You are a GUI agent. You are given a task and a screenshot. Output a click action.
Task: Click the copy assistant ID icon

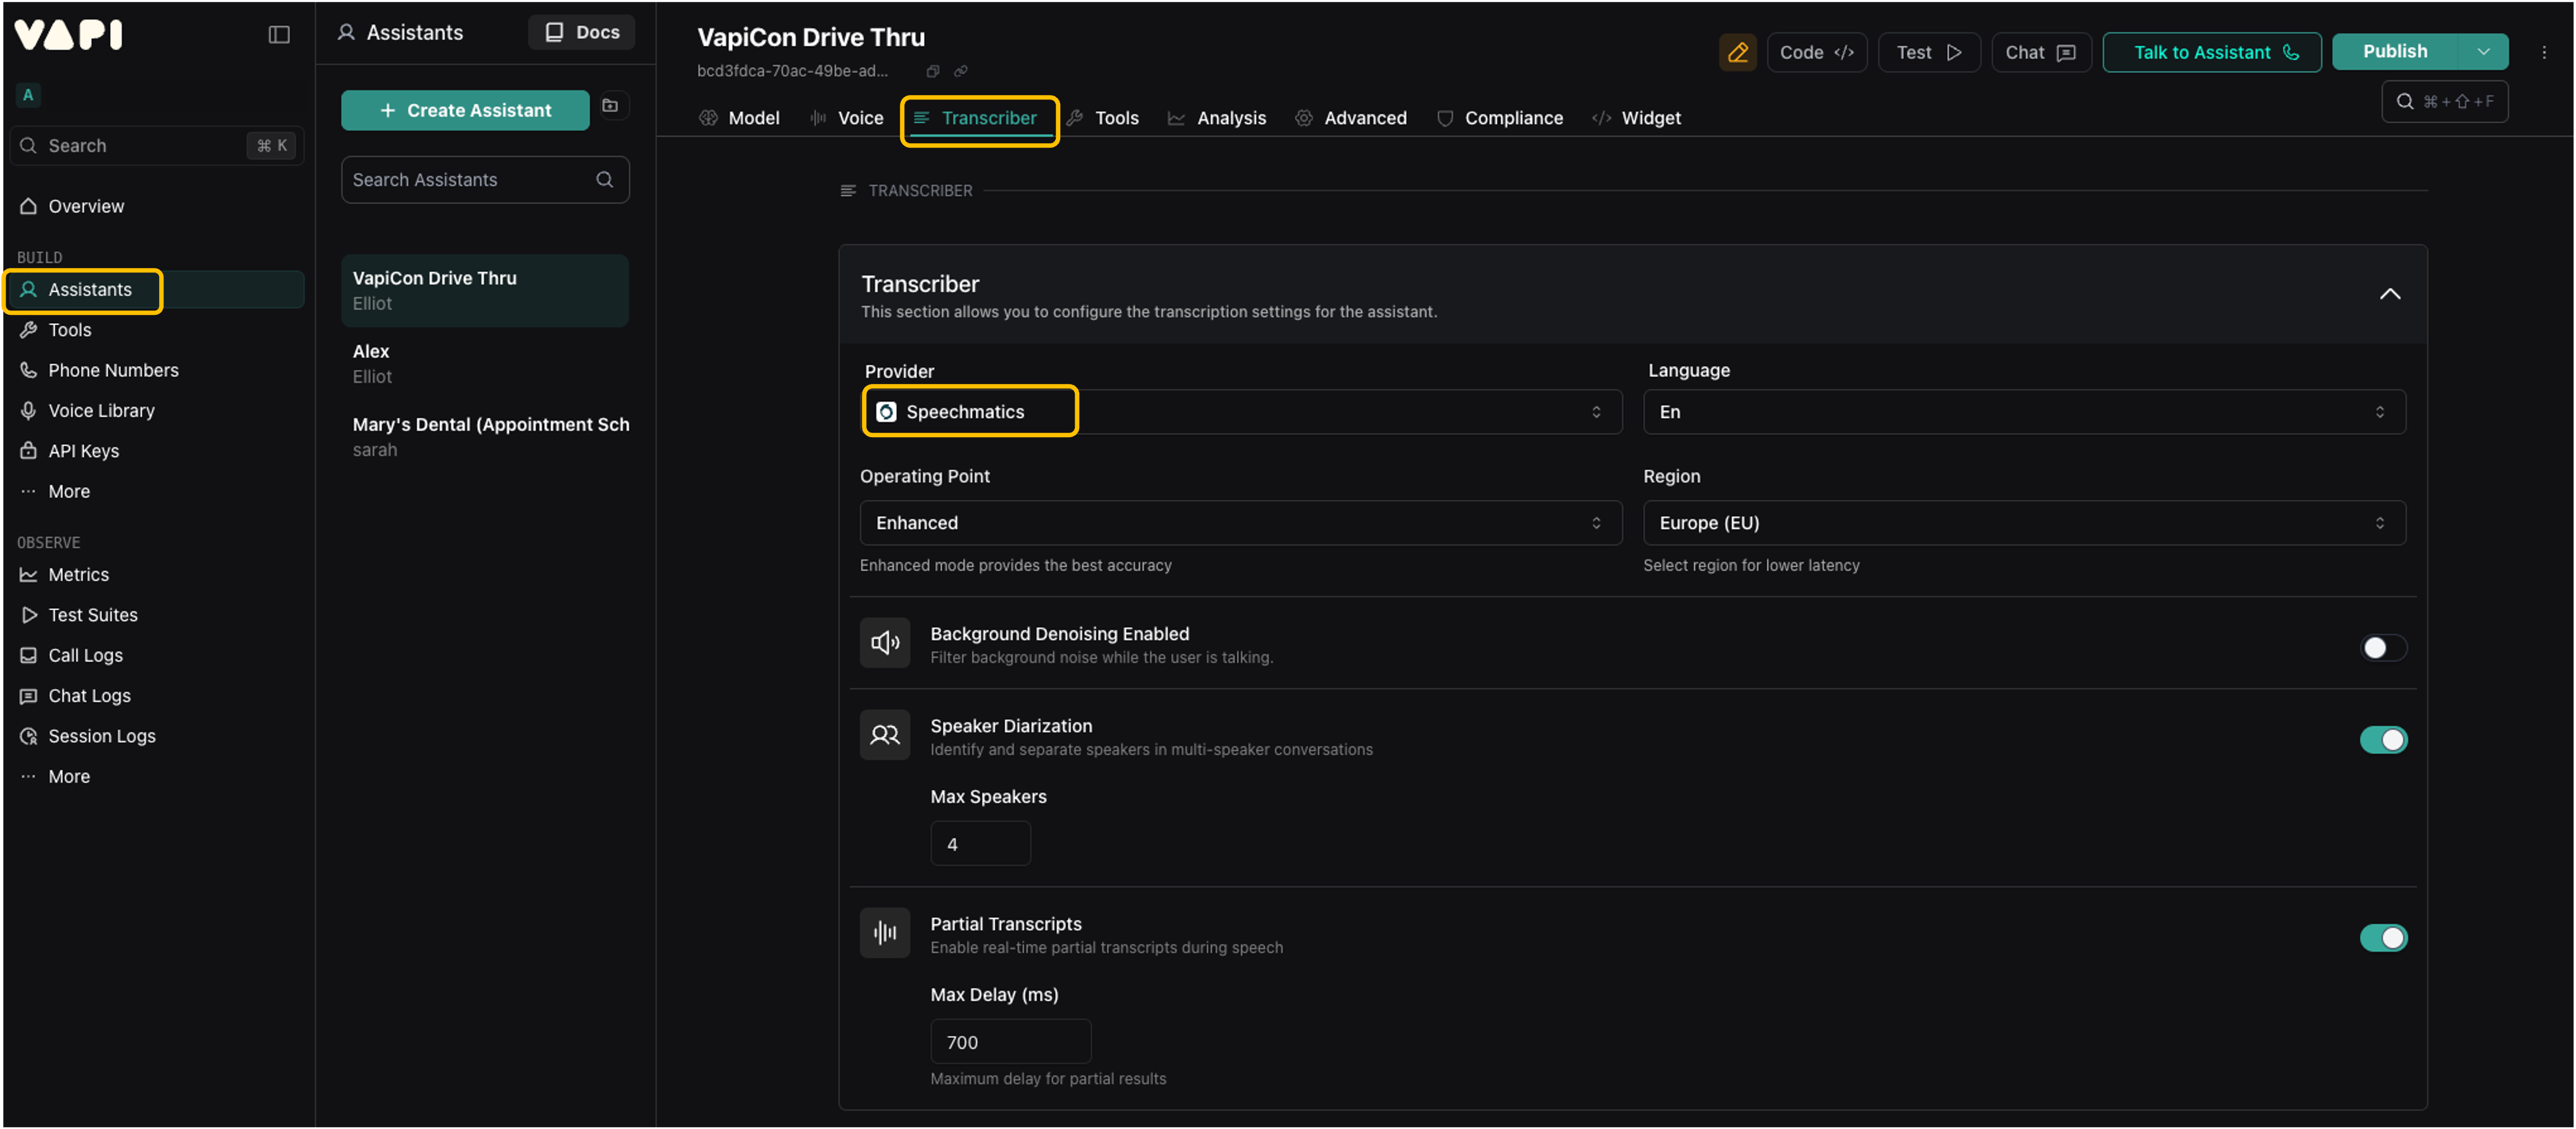click(932, 71)
